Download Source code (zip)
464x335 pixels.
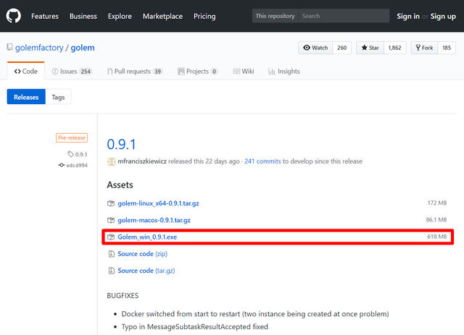[142, 254]
